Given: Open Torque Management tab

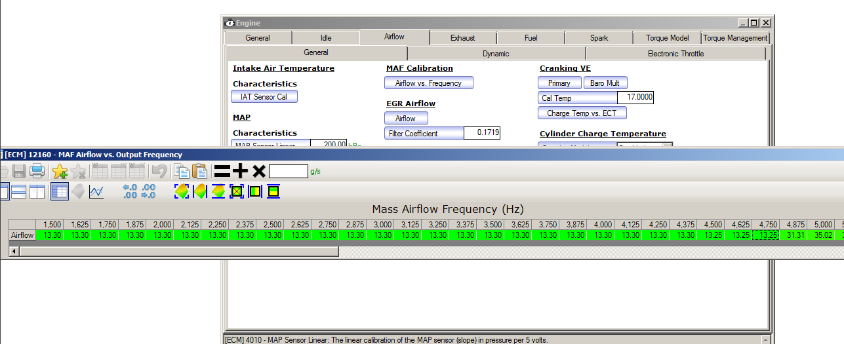Looking at the screenshot, I should click(x=735, y=38).
